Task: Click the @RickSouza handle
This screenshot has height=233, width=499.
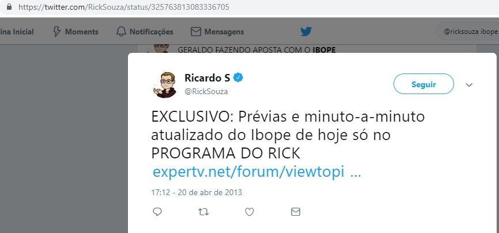Action: click(x=206, y=92)
